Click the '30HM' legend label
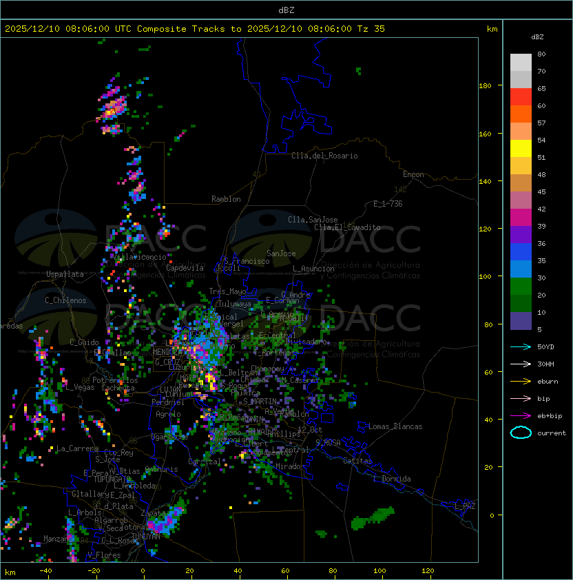The height and width of the screenshot is (580, 573). point(545,364)
